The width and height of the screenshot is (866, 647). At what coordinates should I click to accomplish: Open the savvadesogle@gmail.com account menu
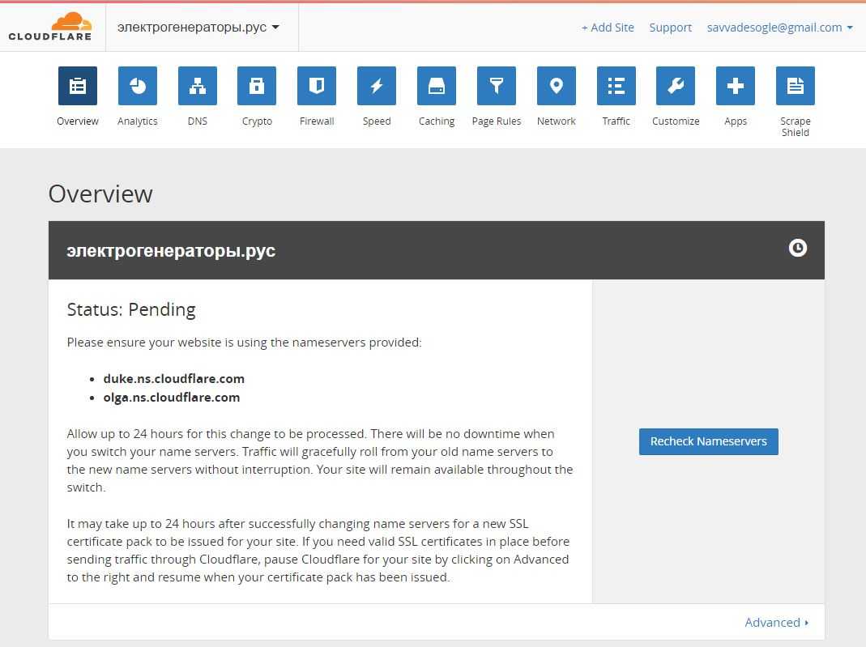coord(779,28)
